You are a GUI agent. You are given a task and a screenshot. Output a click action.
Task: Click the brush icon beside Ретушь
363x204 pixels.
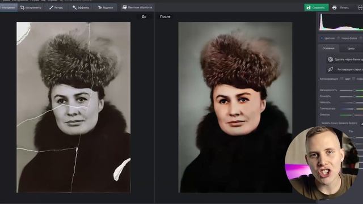(x=51, y=7)
